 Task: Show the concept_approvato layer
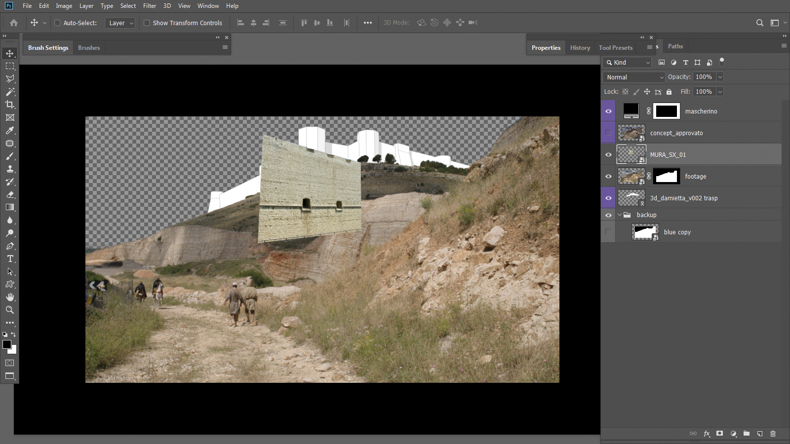coord(608,133)
